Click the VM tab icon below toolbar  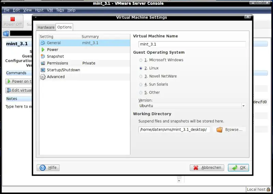point(6,33)
